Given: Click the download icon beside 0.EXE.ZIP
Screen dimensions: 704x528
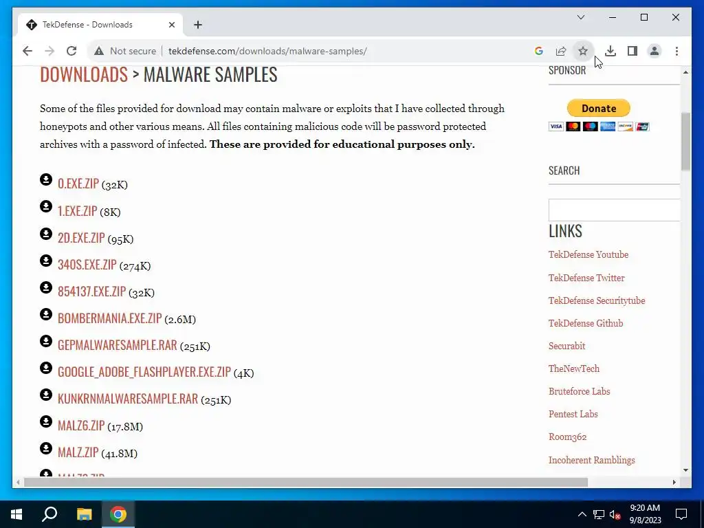Looking at the screenshot, I should tap(46, 179).
